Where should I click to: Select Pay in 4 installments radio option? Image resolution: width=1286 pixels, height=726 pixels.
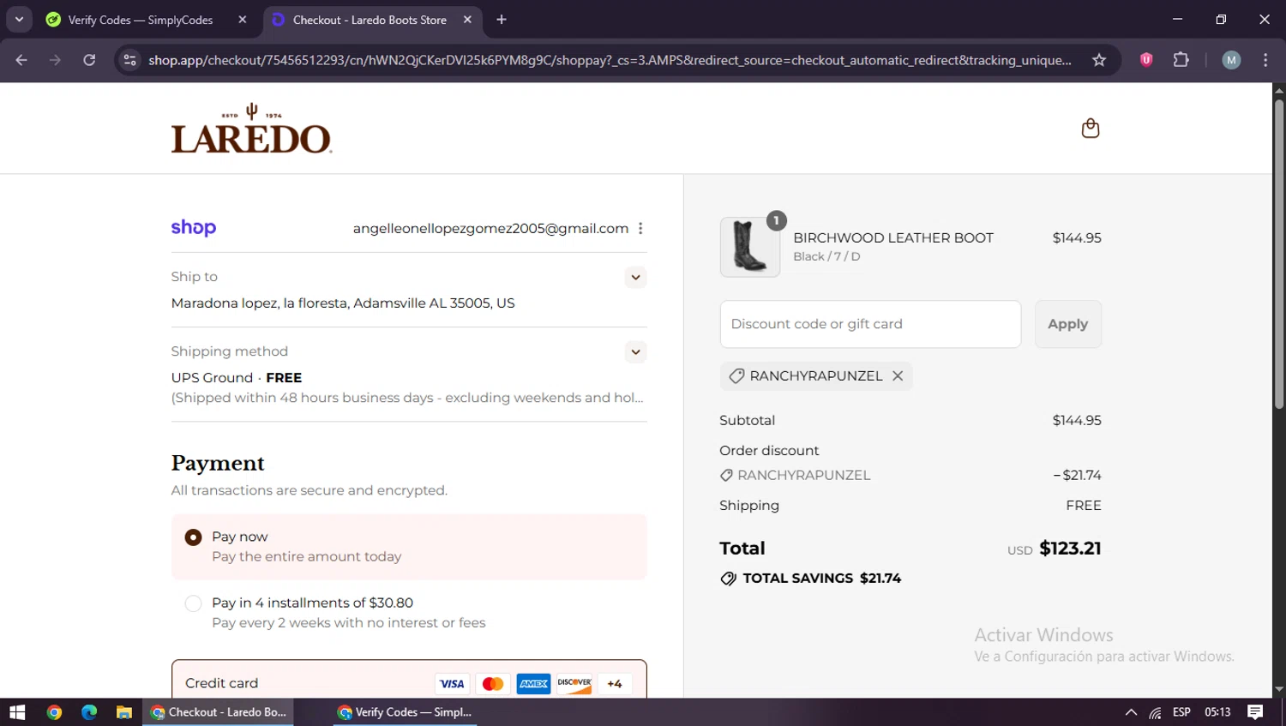[x=194, y=603]
